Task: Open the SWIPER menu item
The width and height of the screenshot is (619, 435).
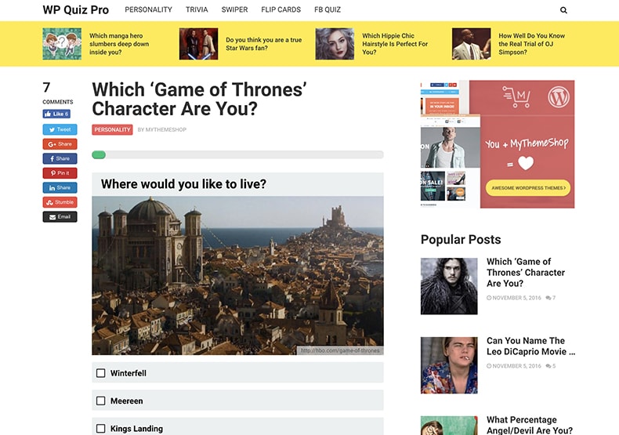Action: (x=234, y=9)
